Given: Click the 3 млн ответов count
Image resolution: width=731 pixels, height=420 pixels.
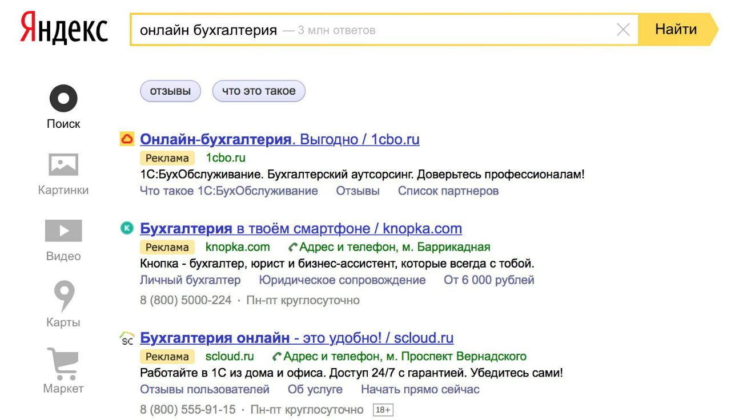Looking at the screenshot, I should [x=337, y=30].
